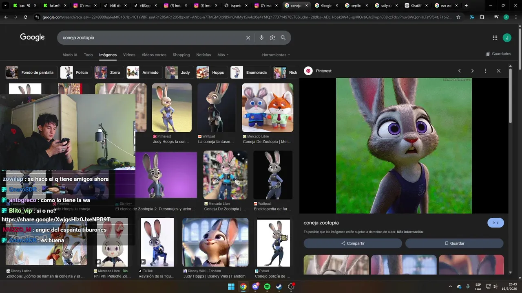Open volume control in system tray
Viewport: 522px width, 293px height.
tap(495, 286)
